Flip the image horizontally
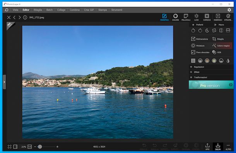 pos(221,31)
